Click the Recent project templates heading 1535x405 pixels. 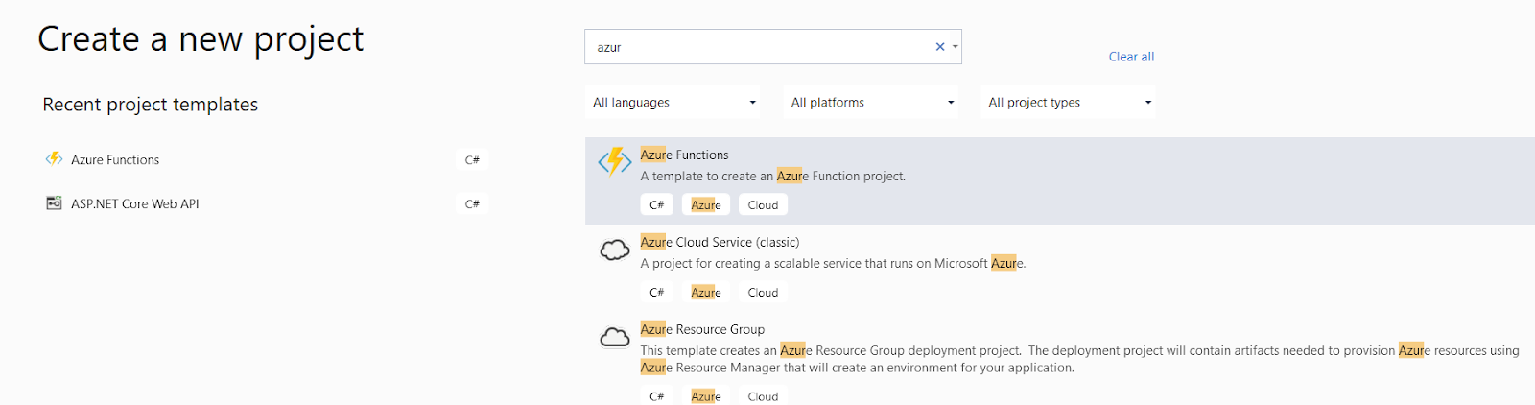point(151,105)
